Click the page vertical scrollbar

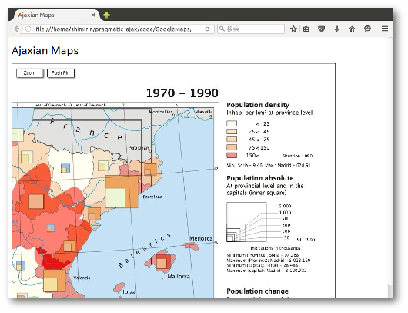pyautogui.click(x=390, y=167)
